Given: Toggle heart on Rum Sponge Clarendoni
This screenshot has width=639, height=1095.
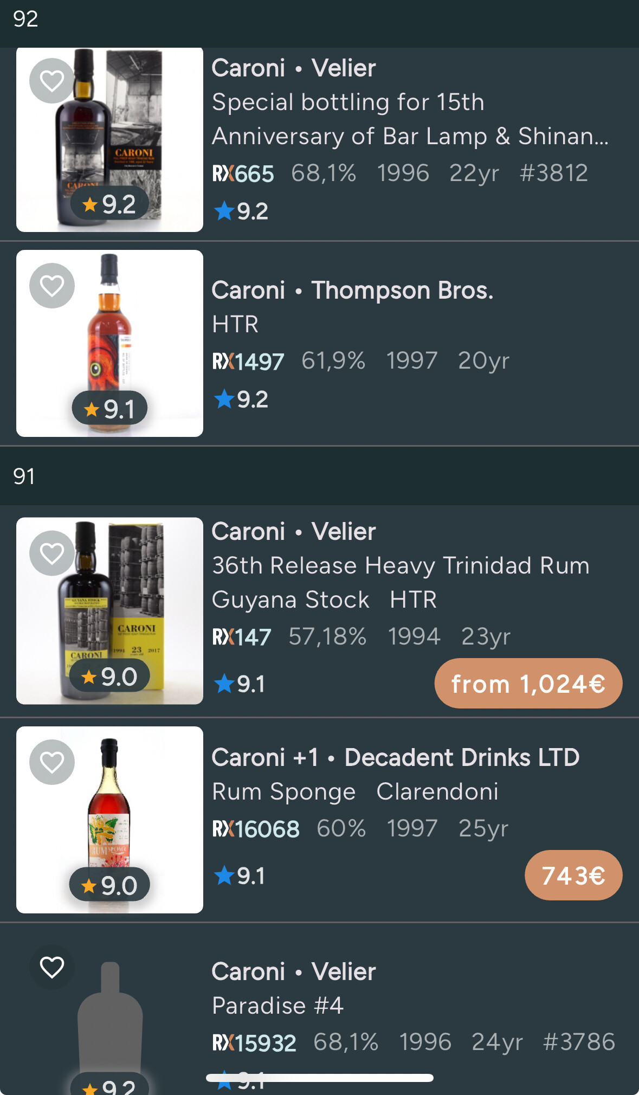Looking at the screenshot, I should click(x=52, y=762).
